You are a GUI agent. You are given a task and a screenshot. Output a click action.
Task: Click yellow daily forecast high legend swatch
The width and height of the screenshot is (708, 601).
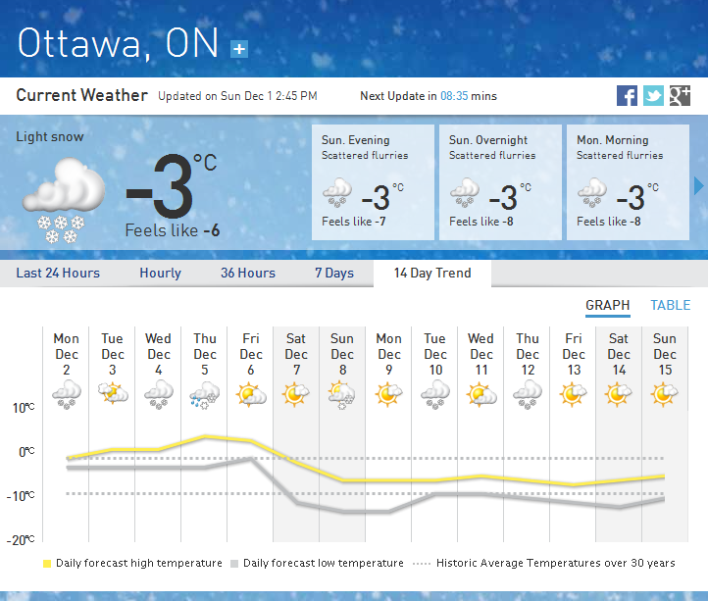pyautogui.click(x=46, y=564)
